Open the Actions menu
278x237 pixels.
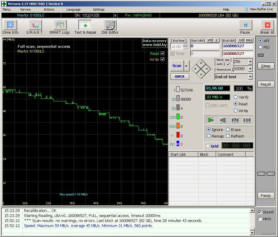(49, 9)
